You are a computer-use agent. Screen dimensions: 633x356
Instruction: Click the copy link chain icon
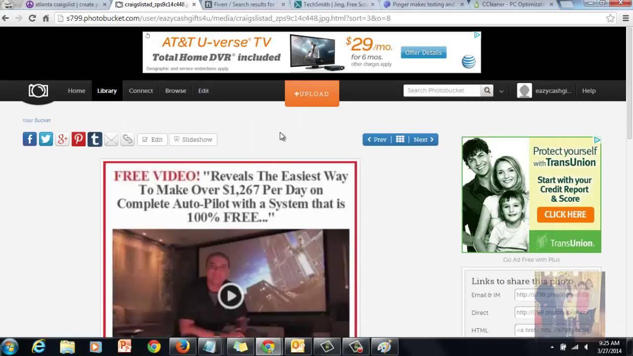128,139
